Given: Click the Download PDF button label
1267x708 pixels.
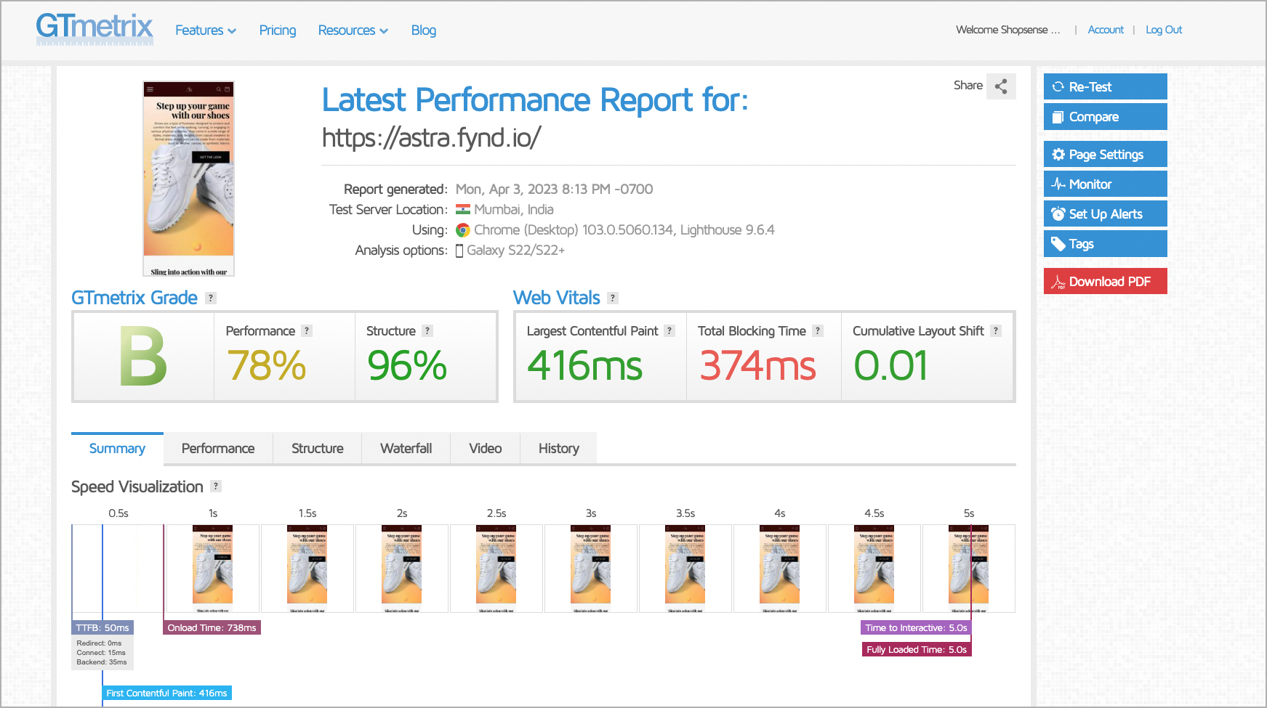Looking at the screenshot, I should coord(1110,282).
